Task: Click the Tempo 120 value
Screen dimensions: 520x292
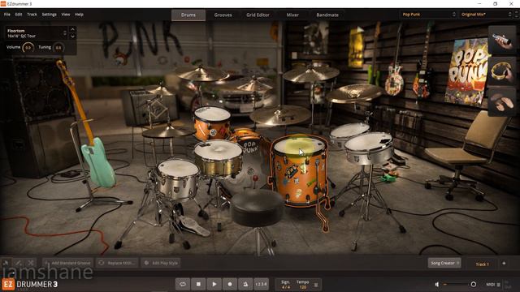Action: 303,287
